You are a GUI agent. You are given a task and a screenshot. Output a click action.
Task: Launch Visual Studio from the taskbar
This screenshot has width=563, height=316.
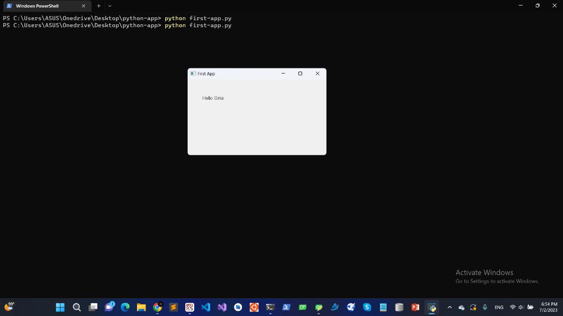click(x=222, y=307)
